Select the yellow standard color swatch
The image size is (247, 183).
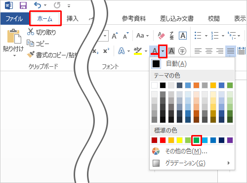point(179,140)
